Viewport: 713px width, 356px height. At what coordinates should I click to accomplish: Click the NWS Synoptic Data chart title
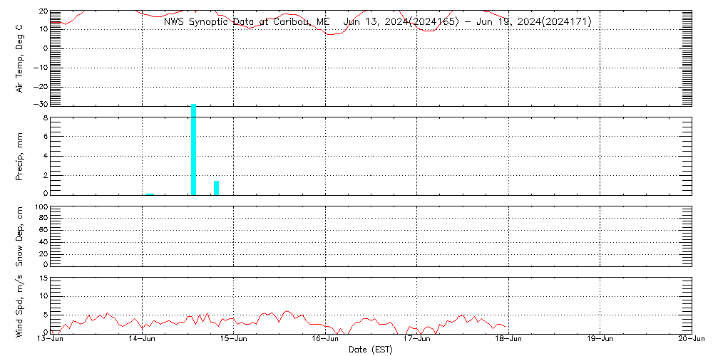pyautogui.click(x=377, y=22)
